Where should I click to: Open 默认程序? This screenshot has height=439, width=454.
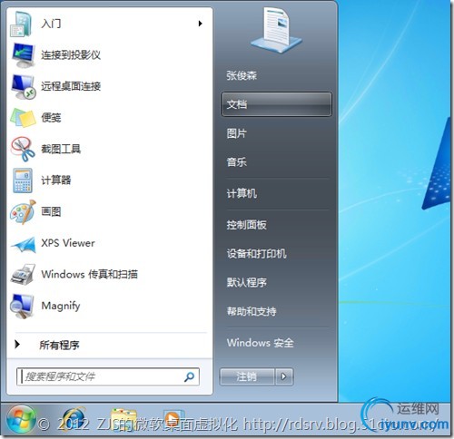[x=246, y=282]
